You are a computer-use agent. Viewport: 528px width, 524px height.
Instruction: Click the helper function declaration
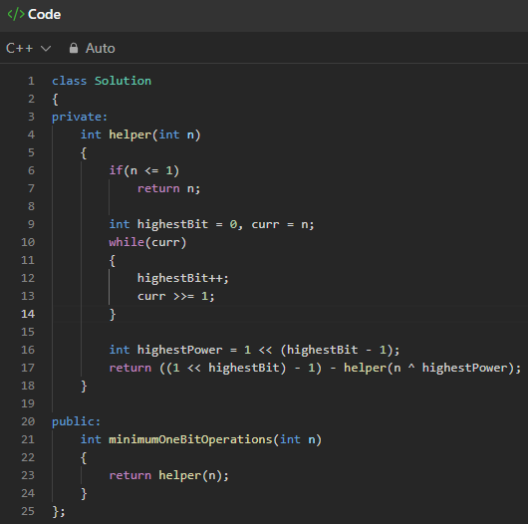tap(140, 134)
